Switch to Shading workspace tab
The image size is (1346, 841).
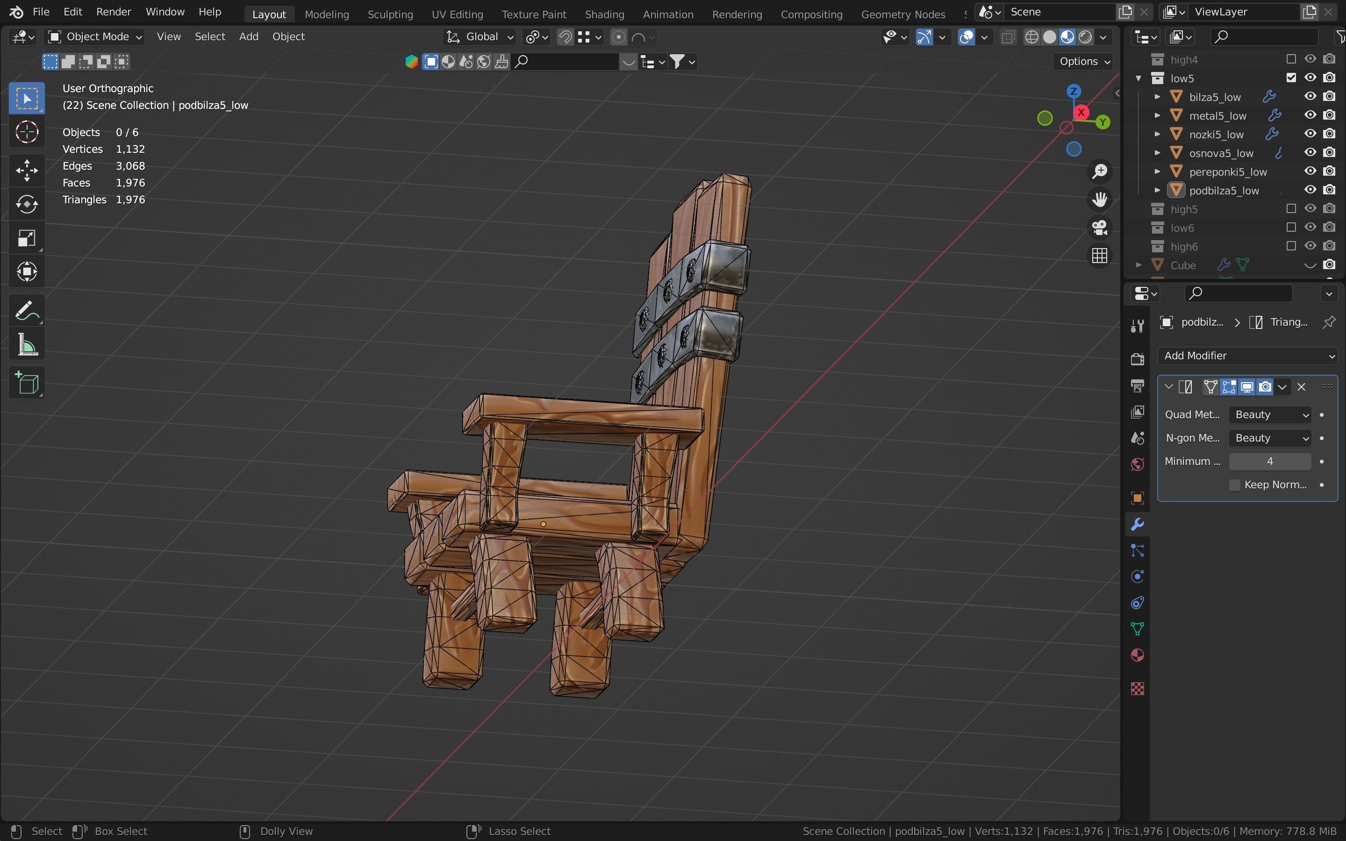(604, 14)
